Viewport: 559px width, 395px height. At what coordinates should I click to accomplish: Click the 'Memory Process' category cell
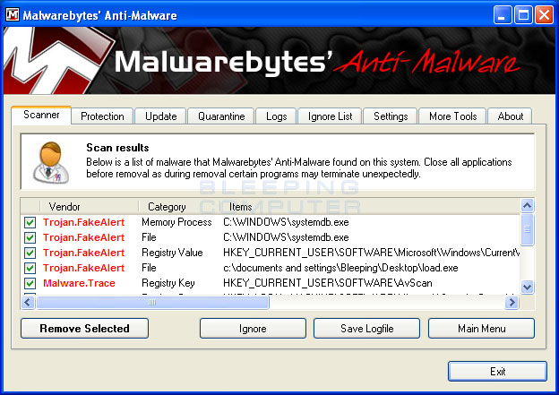tap(176, 222)
